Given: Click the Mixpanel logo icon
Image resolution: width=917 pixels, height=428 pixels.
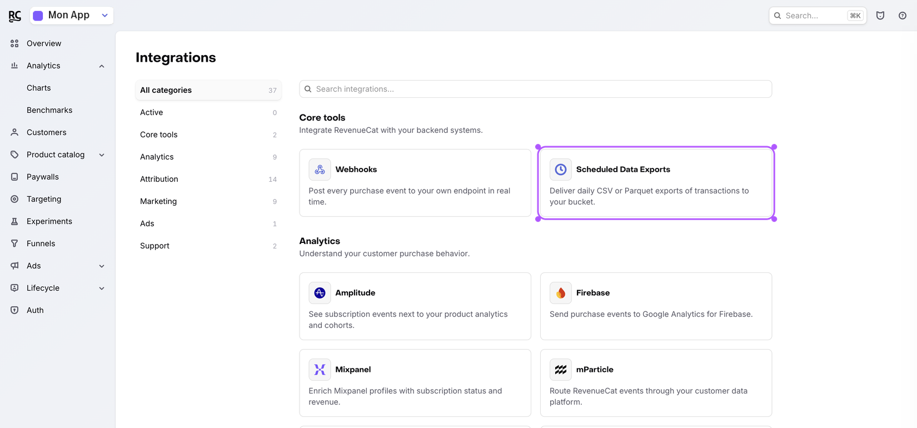Looking at the screenshot, I should [x=320, y=370].
